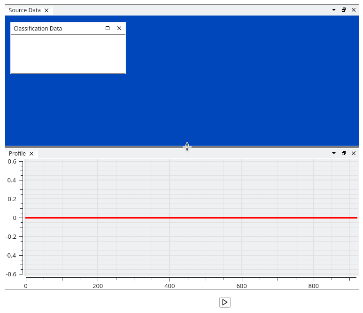Click the 0.2 y-axis label
The image size is (363, 313).
(12, 199)
